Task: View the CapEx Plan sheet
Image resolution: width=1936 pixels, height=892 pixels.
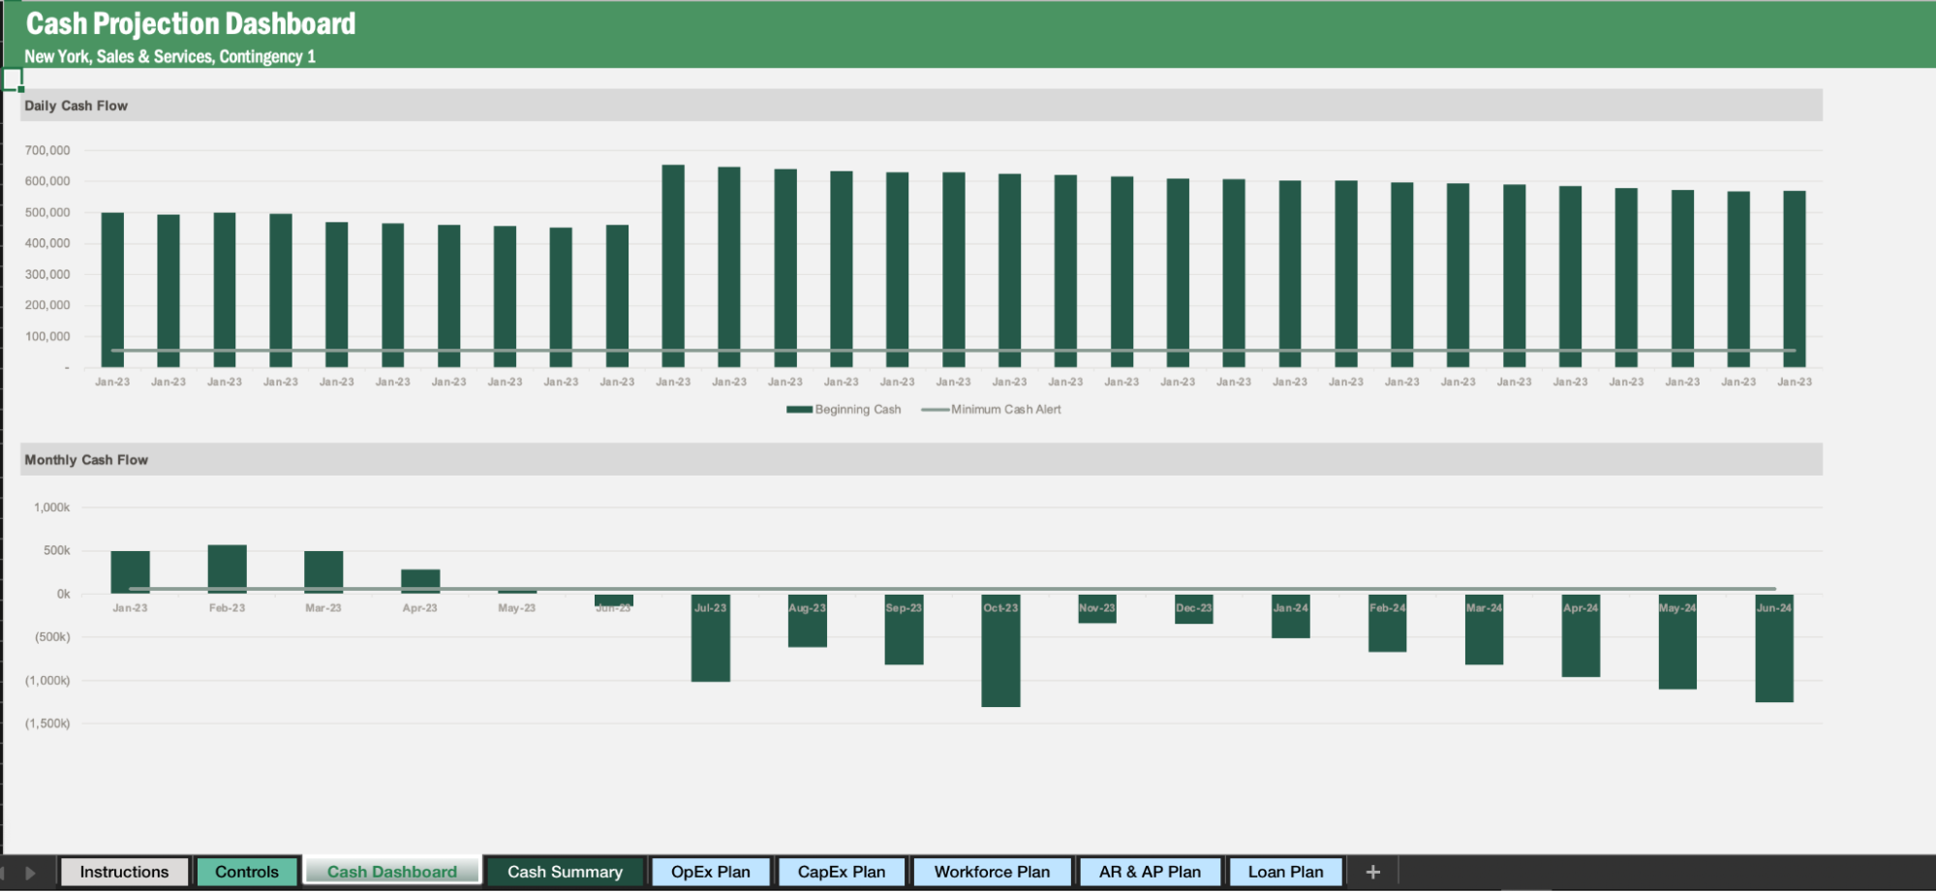Action: [x=841, y=871]
